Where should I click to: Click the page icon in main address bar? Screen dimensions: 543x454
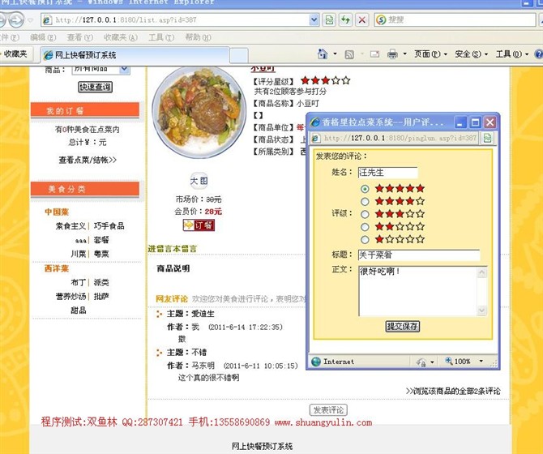(x=47, y=20)
